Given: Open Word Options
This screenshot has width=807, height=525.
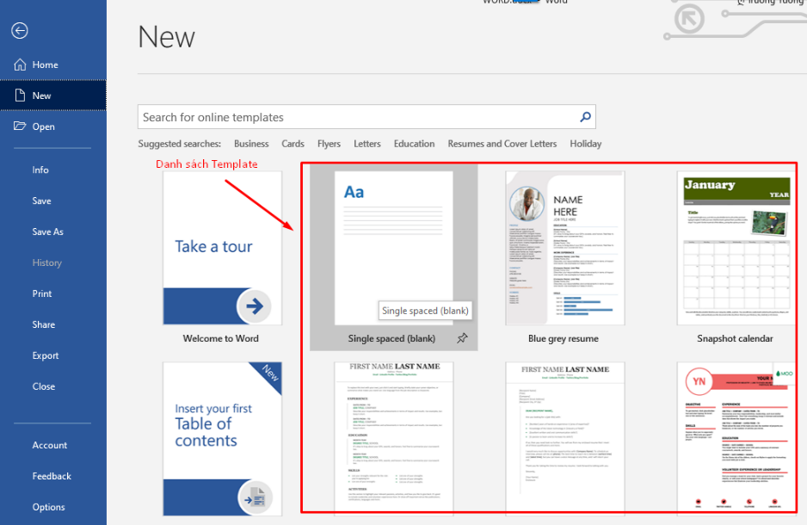Looking at the screenshot, I should [x=48, y=507].
